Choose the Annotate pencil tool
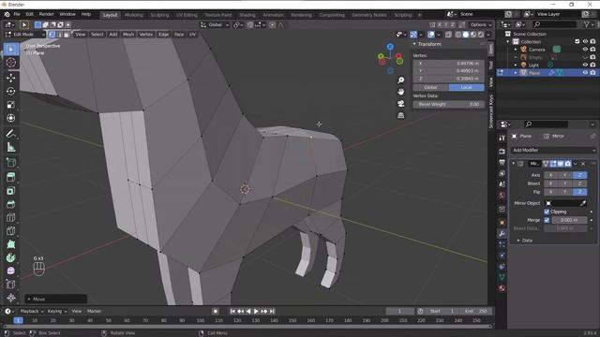600x337 pixels. (10, 133)
